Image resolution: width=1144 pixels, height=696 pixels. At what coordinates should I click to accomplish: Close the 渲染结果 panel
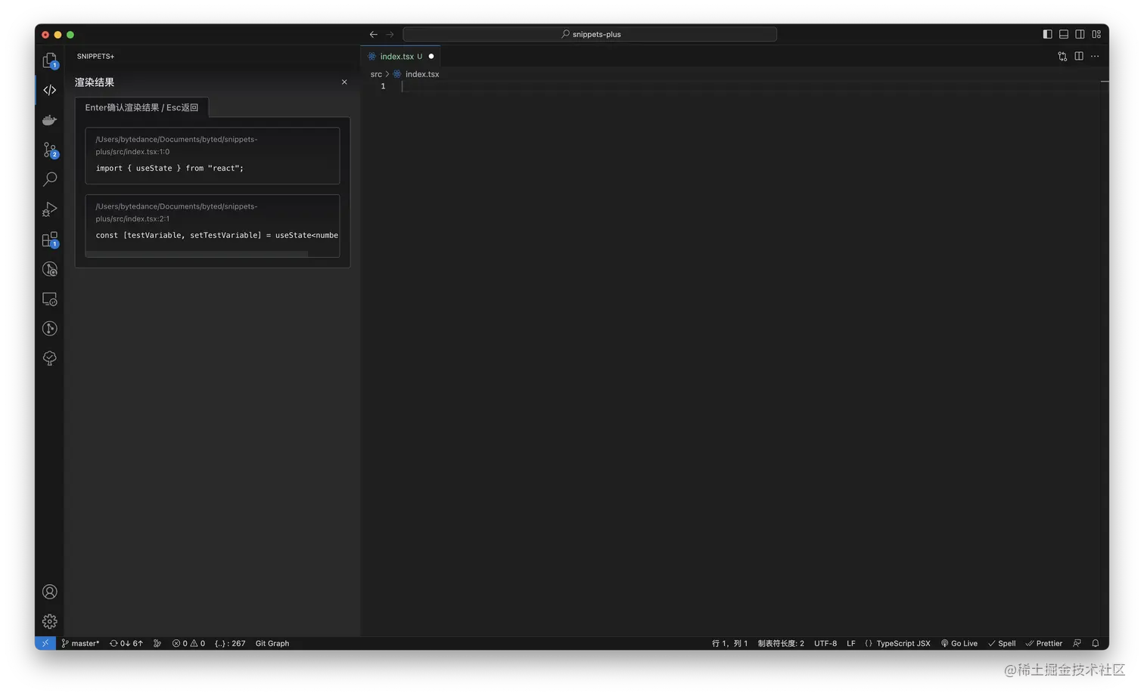coord(344,82)
